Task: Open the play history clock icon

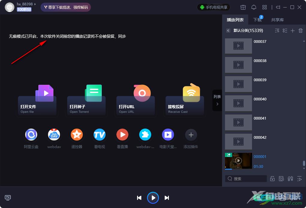Action: click(281, 179)
